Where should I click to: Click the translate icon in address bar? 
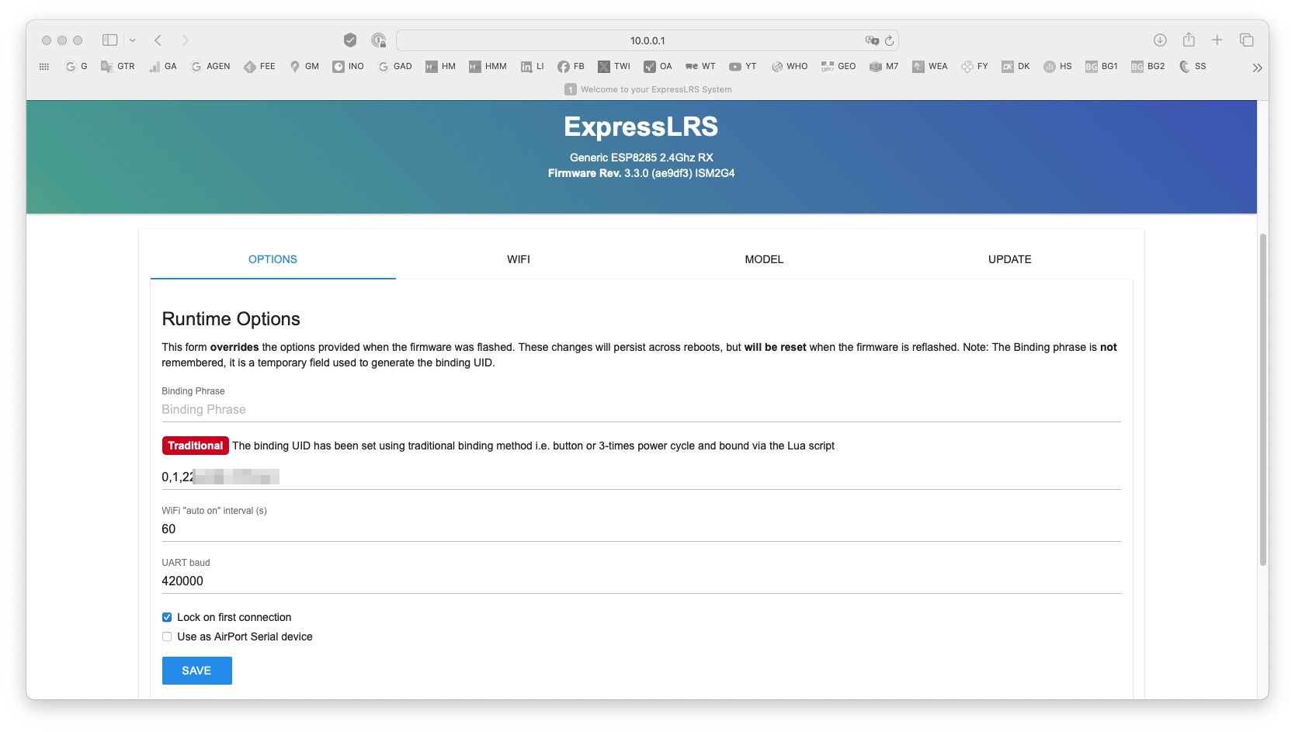(x=872, y=40)
